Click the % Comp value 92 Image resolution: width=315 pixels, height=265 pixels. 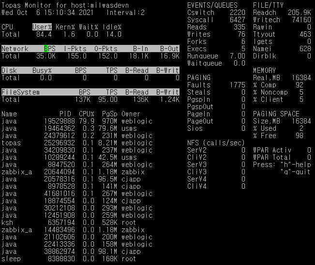(x=300, y=85)
